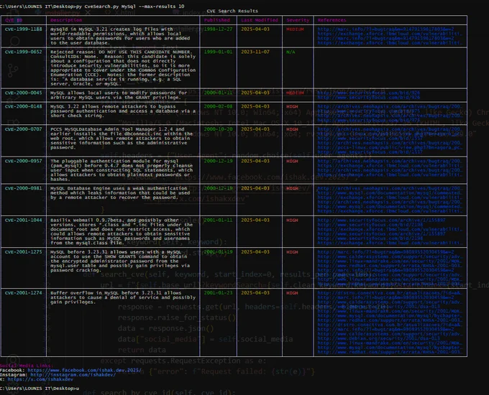
Task: Open the Facebook ishak.dev.2025 link
Action: (84, 370)
